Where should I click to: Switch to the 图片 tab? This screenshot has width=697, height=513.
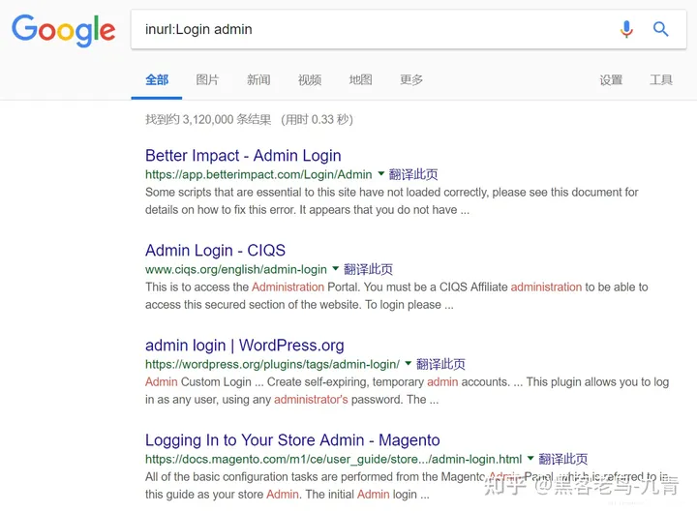click(207, 80)
